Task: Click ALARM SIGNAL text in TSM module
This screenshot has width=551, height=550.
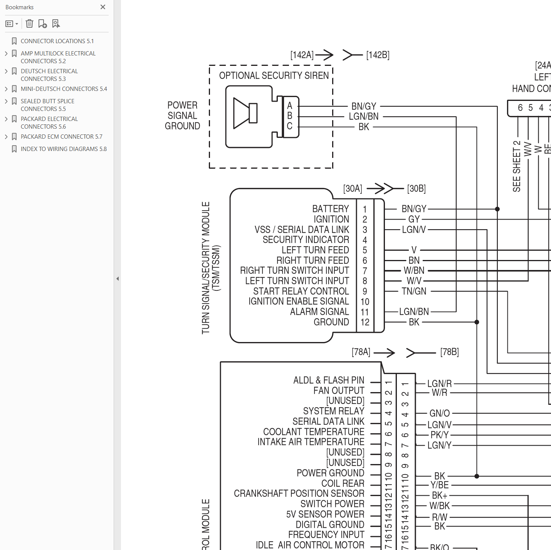Action: (x=319, y=312)
